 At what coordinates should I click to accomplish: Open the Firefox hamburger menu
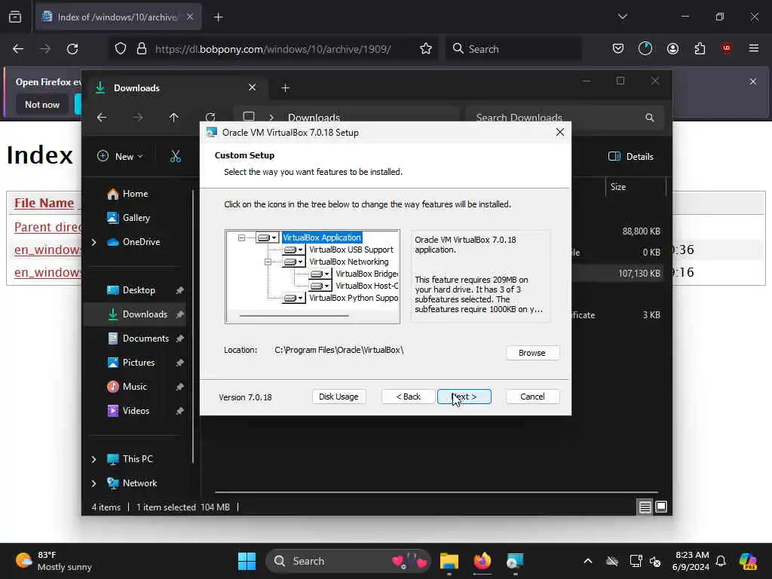(x=754, y=48)
